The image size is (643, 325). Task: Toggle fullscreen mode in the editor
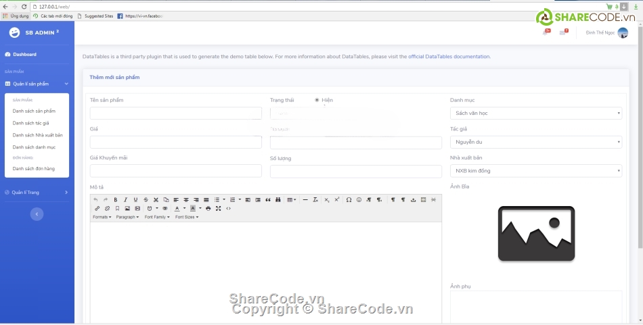tap(218, 208)
